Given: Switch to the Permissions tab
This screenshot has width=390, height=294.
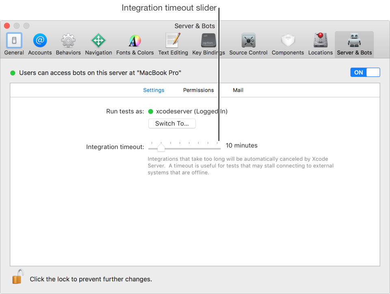Looking at the screenshot, I should pyautogui.click(x=198, y=90).
